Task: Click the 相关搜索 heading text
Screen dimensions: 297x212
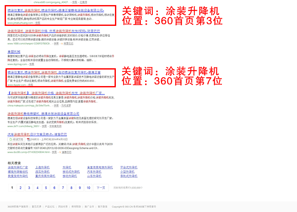Action: click(x=14, y=163)
